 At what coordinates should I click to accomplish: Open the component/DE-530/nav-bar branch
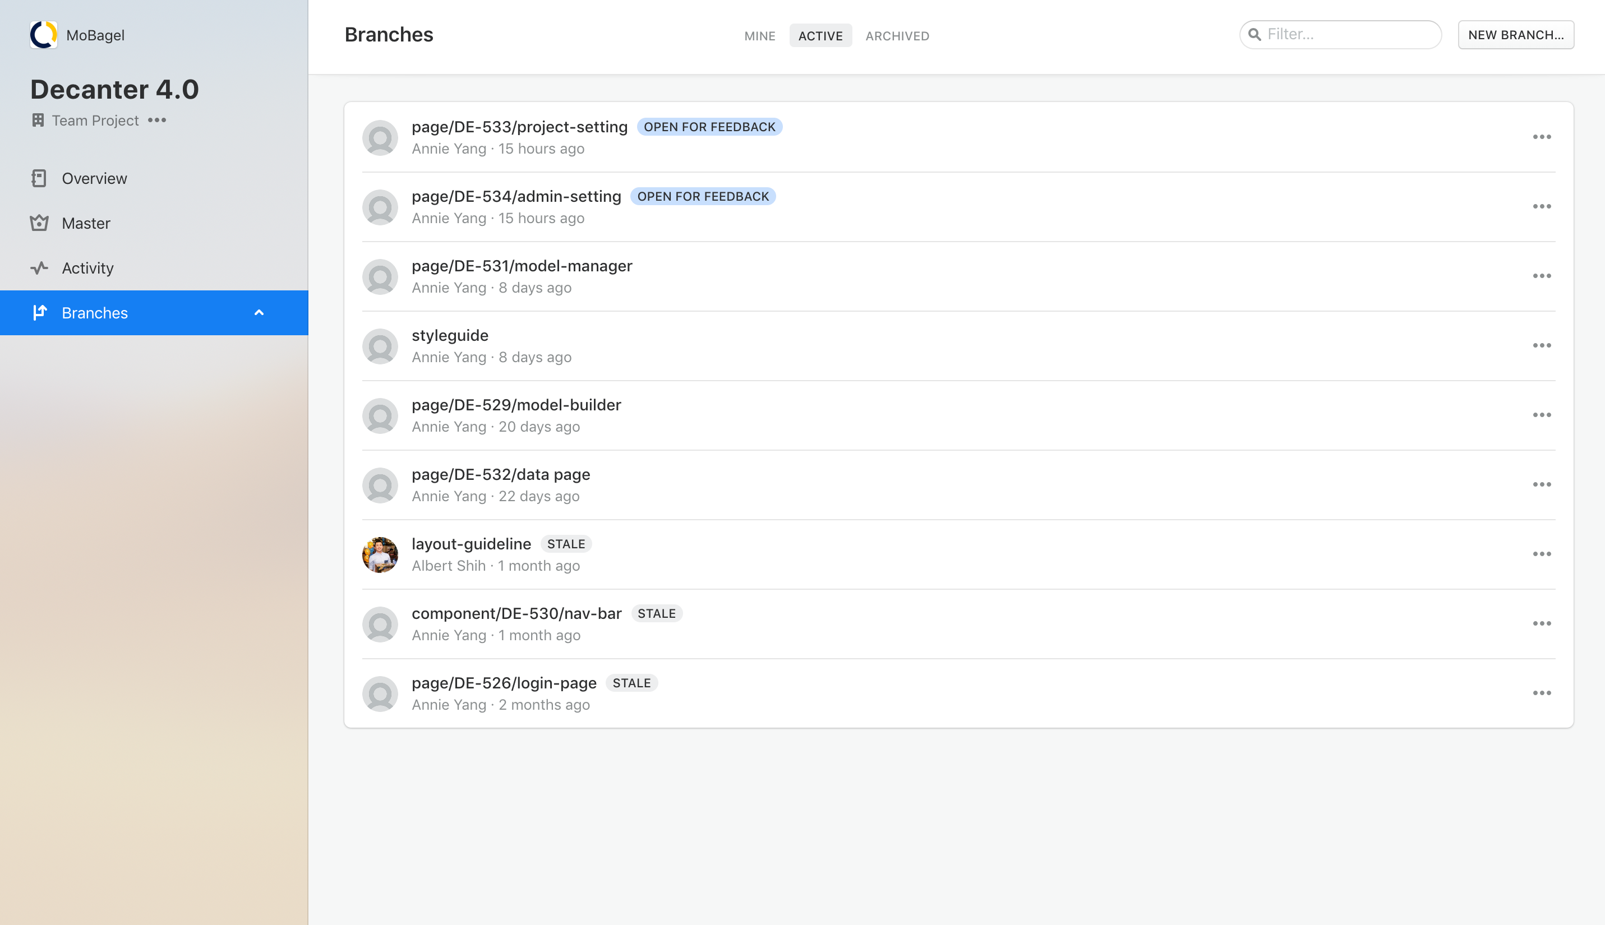tap(516, 614)
